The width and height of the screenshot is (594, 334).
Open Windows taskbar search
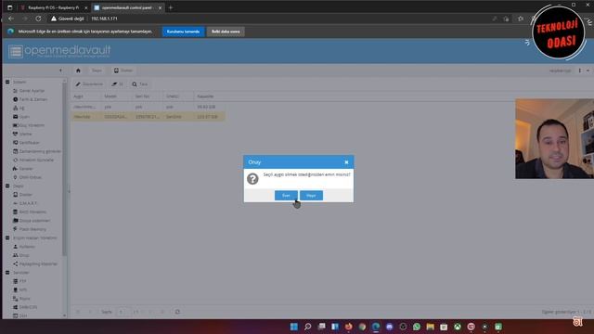307,327
